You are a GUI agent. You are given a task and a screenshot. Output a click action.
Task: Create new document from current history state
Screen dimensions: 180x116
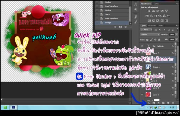115,27
